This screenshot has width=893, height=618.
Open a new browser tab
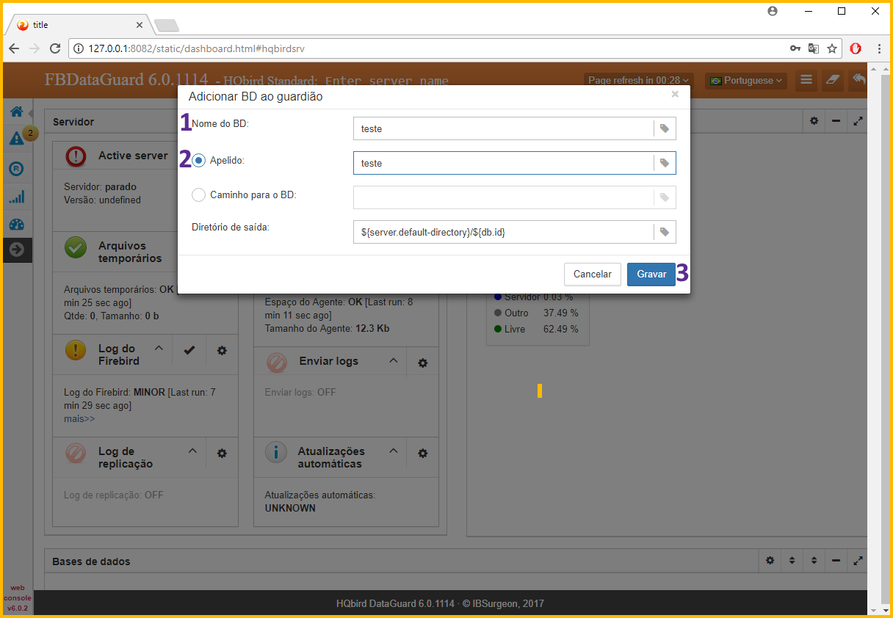click(x=167, y=26)
